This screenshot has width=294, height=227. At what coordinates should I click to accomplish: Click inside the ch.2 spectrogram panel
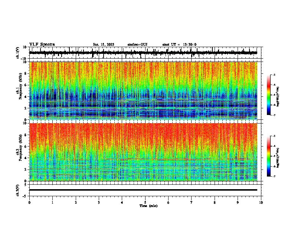point(143,152)
